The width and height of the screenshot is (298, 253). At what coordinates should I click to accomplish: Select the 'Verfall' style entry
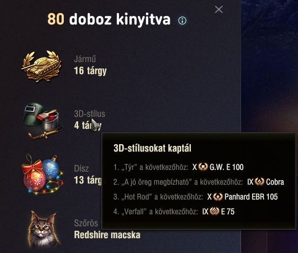[174, 211]
